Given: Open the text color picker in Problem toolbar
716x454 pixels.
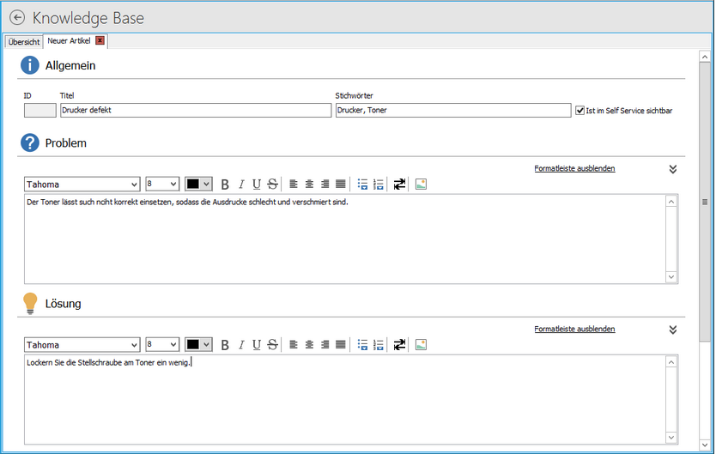Looking at the screenshot, I should [205, 184].
